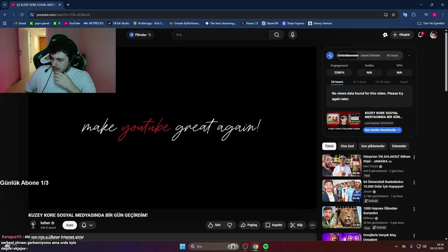
Task: Select the Son yüklenenler filter chip
Action: click(373, 146)
